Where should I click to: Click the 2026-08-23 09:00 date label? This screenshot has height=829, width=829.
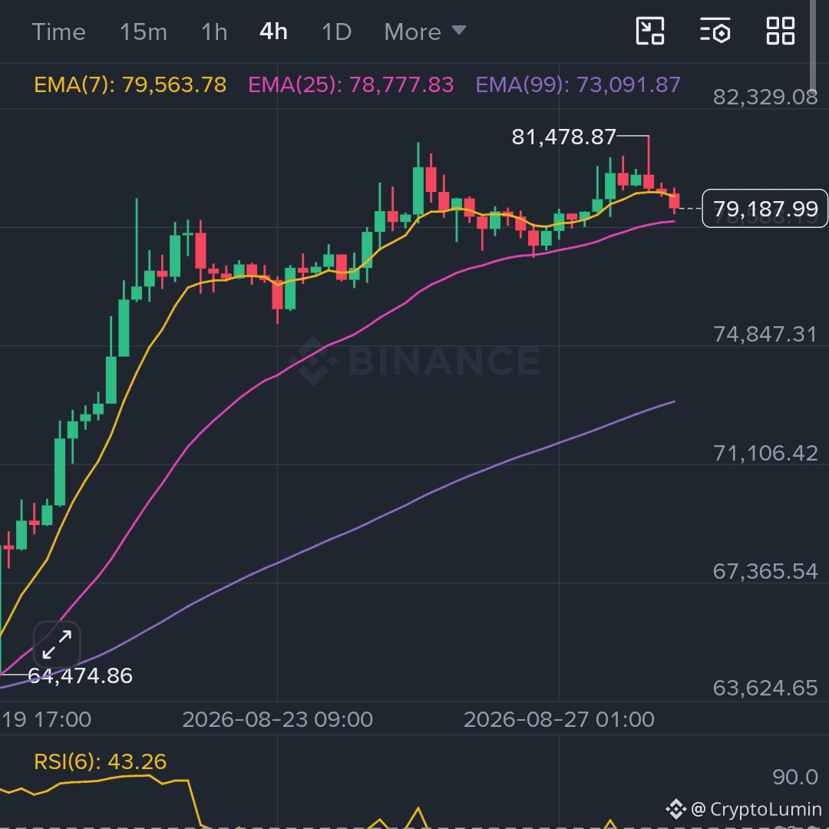pos(278,719)
